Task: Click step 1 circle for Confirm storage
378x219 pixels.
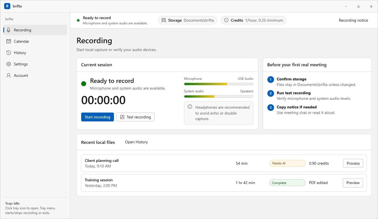Action: pyautogui.click(x=271, y=80)
